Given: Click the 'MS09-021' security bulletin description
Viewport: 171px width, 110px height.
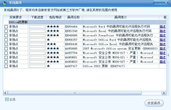Looking at the screenshot, I should (x=120, y=57).
